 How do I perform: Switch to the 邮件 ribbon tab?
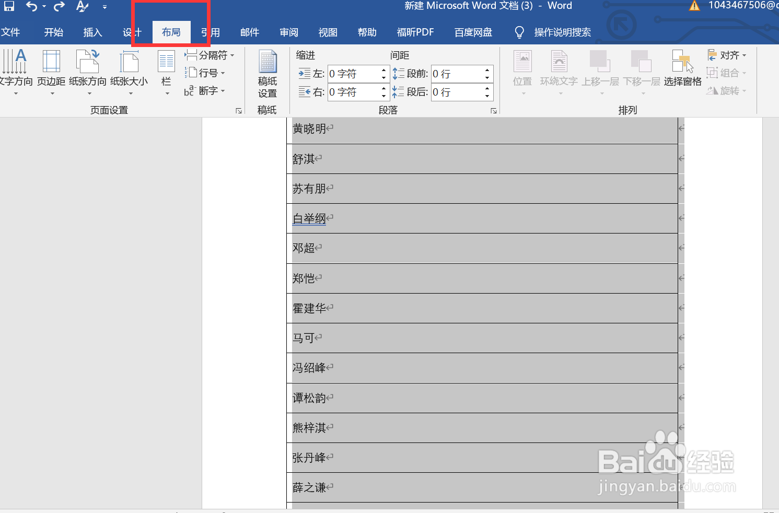250,32
